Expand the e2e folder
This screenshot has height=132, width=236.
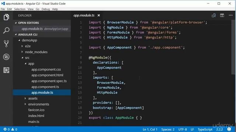(x=22, y=46)
